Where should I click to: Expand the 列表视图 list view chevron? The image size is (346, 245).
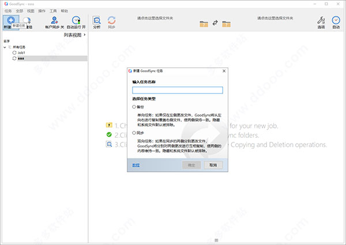point(85,35)
